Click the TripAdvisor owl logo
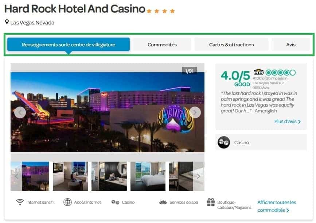Screen dimensions: 316x223 258,72
